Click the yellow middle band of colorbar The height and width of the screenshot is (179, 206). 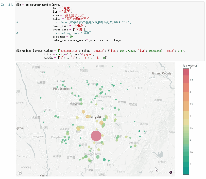(186, 115)
